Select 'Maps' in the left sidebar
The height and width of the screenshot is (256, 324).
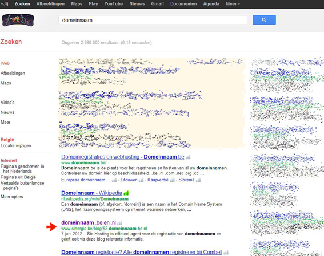6,83
